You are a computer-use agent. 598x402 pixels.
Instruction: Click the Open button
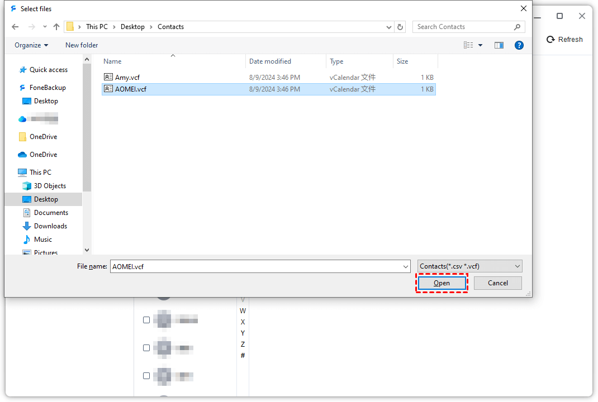442,283
